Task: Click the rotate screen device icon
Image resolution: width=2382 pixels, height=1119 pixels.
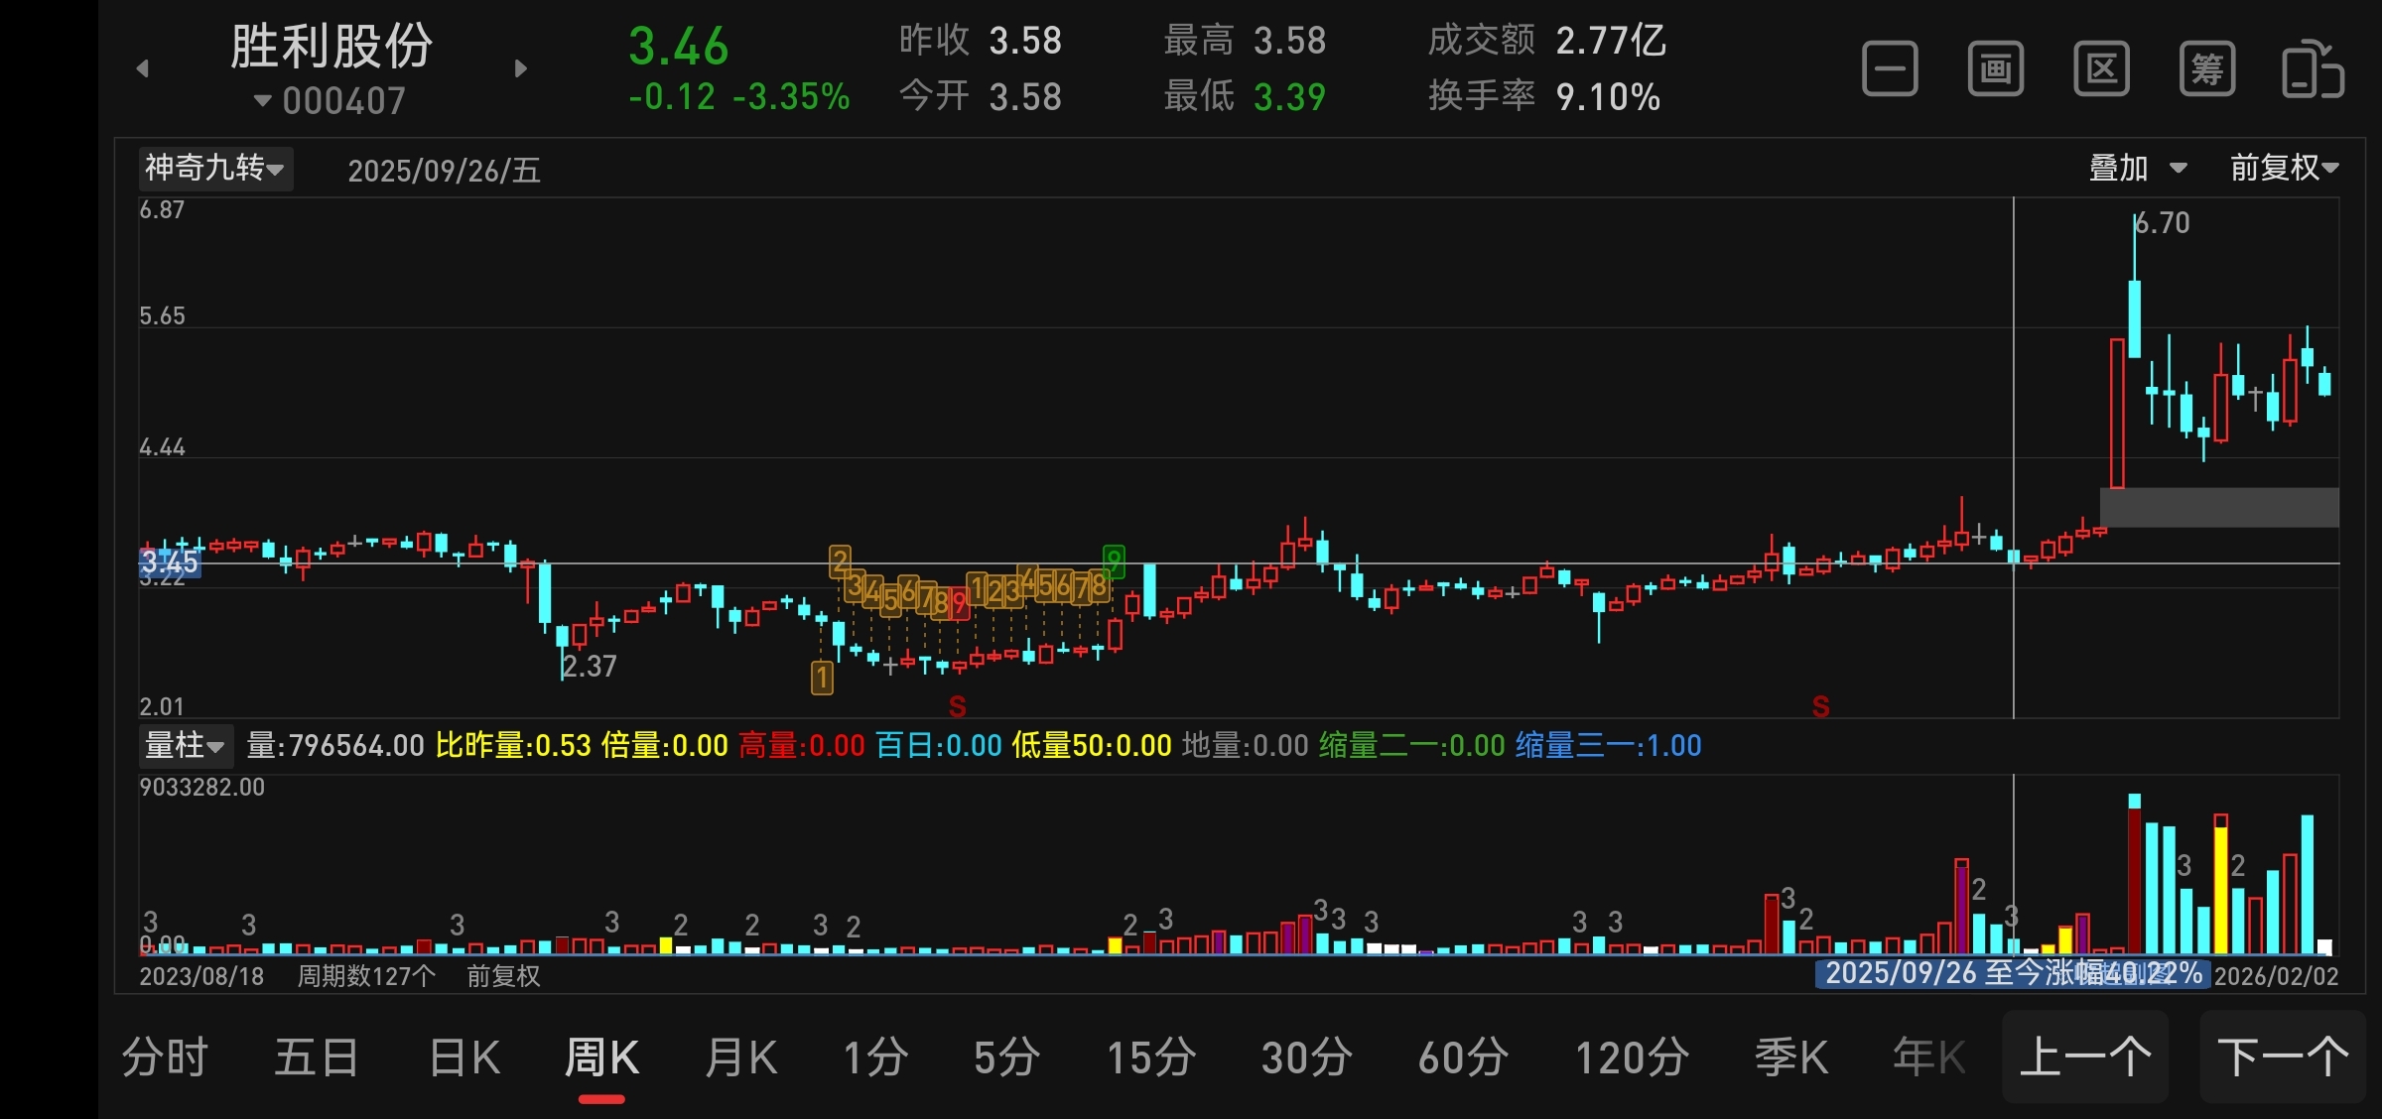Action: coord(2313,69)
